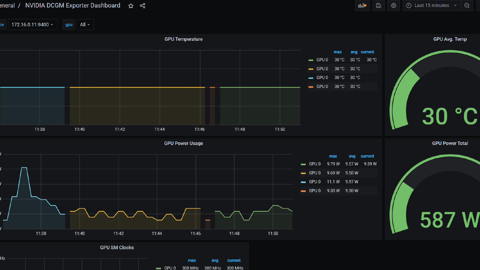Open the GPU Temperature panel title menu
This screenshot has width=480, height=270.
183,39
